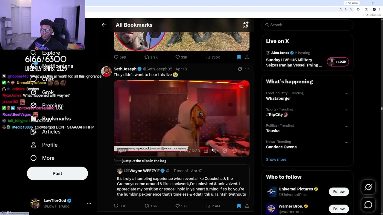Open the LowTierGod account avatar
Screen dimensions: 383x215
coord(35,203)
